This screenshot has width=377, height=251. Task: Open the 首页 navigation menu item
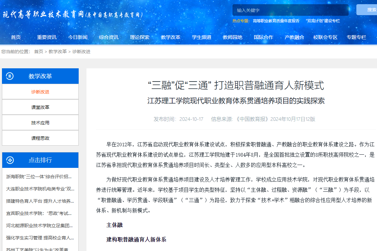[16, 37]
